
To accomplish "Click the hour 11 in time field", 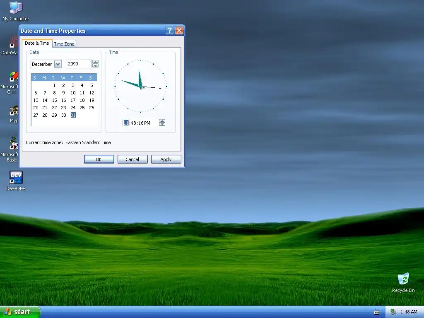I will tap(126, 123).
